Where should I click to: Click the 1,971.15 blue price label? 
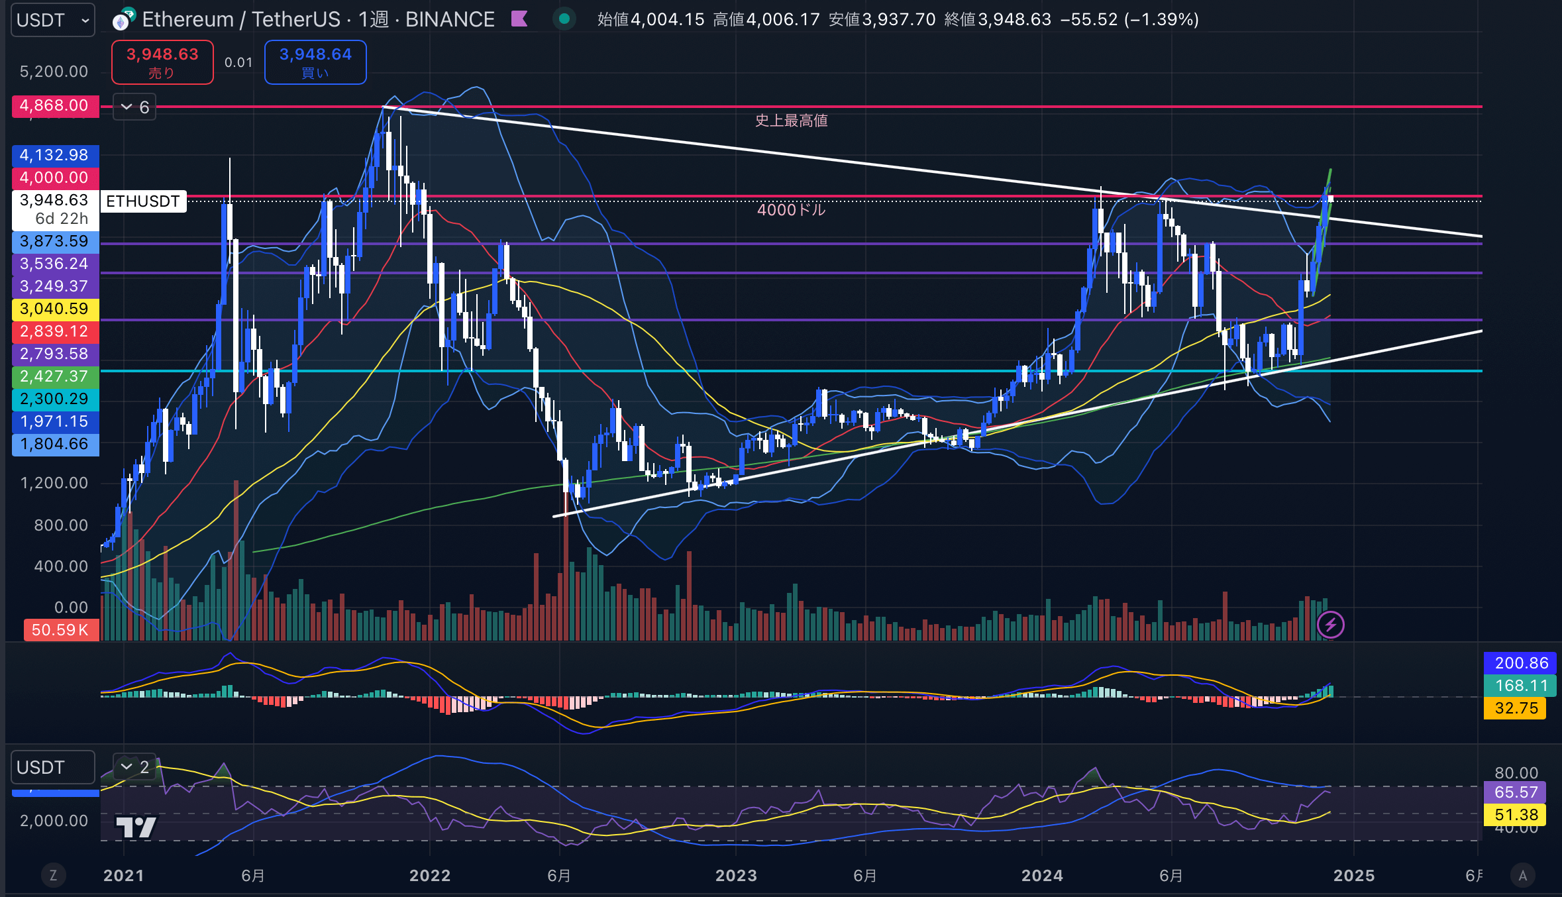pos(55,421)
